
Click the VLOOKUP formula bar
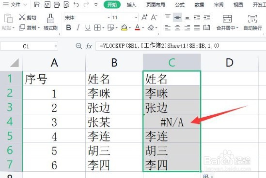pos(181,46)
